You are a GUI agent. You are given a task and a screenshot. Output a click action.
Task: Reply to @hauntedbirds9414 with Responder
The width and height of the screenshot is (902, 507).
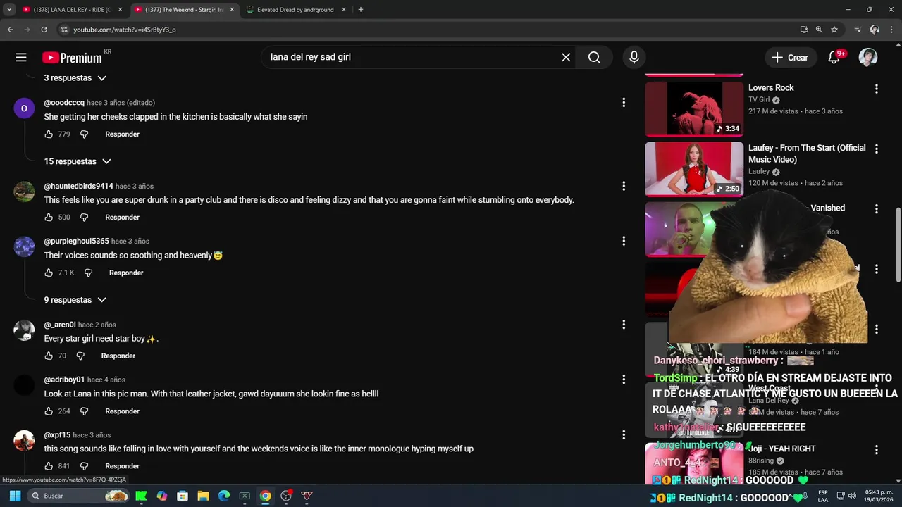[122, 218]
